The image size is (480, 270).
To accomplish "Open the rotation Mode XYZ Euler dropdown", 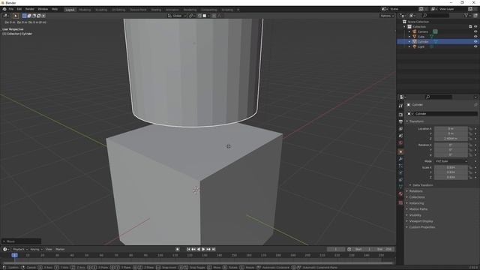I will [x=451, y=161].
